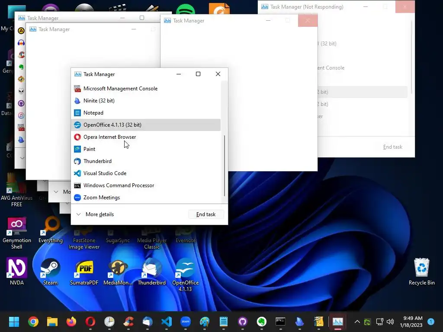Open the clock showing 9:49 AM
This screenshot has width=443, height=332.
coord(411,322)
